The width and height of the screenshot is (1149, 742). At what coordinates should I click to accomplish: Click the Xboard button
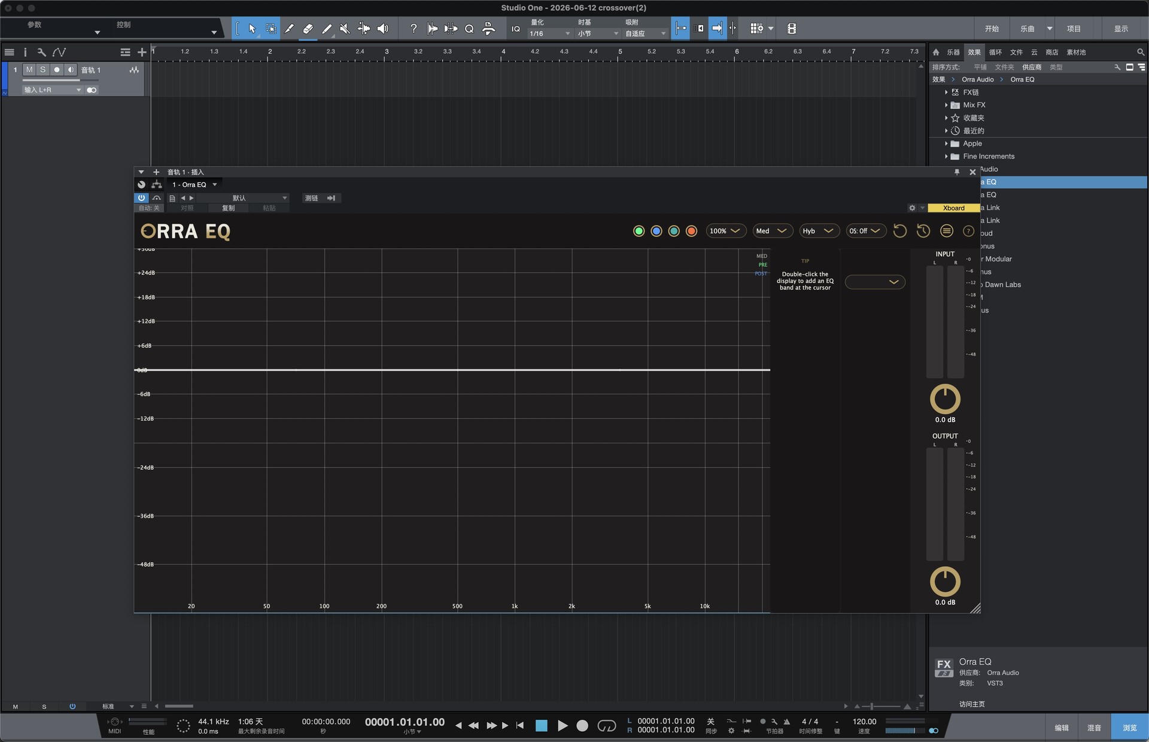point(953,208)
